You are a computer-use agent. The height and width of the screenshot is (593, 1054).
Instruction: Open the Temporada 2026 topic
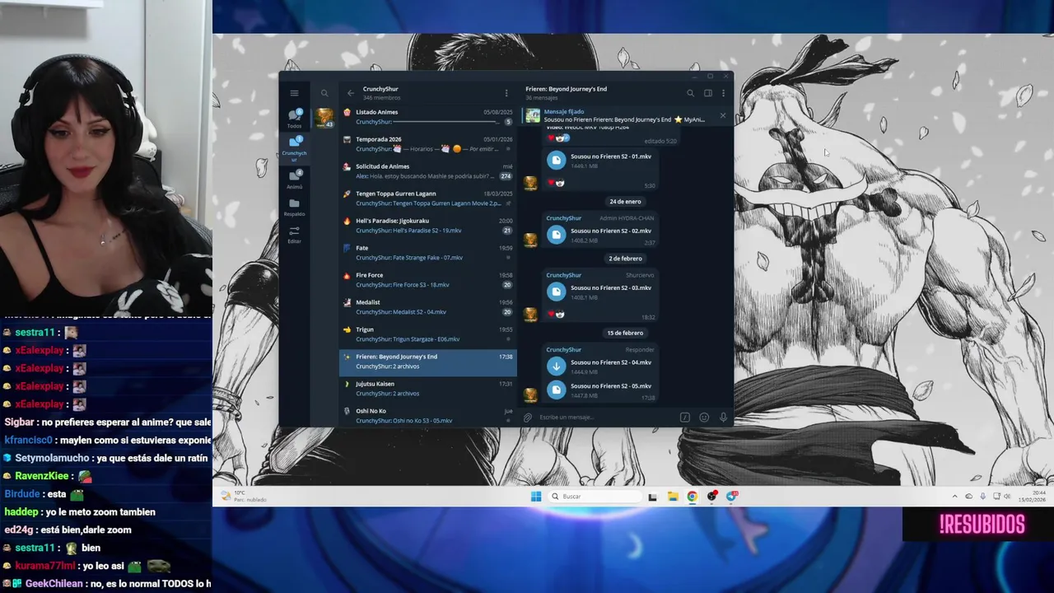pos(428,144)
